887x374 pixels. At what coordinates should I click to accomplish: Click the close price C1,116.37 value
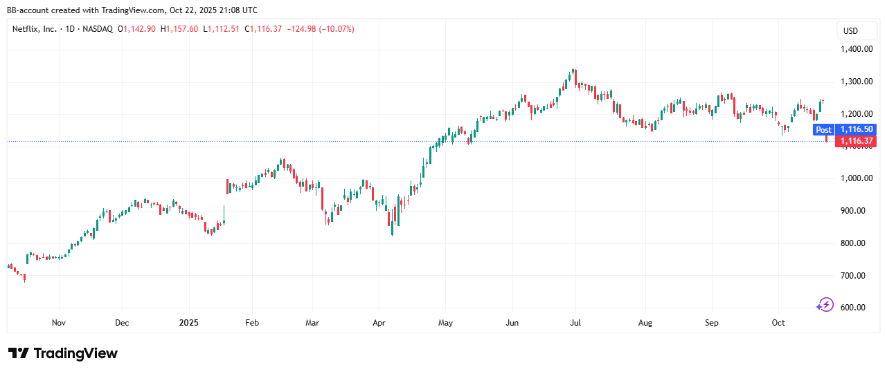[263, 29]
